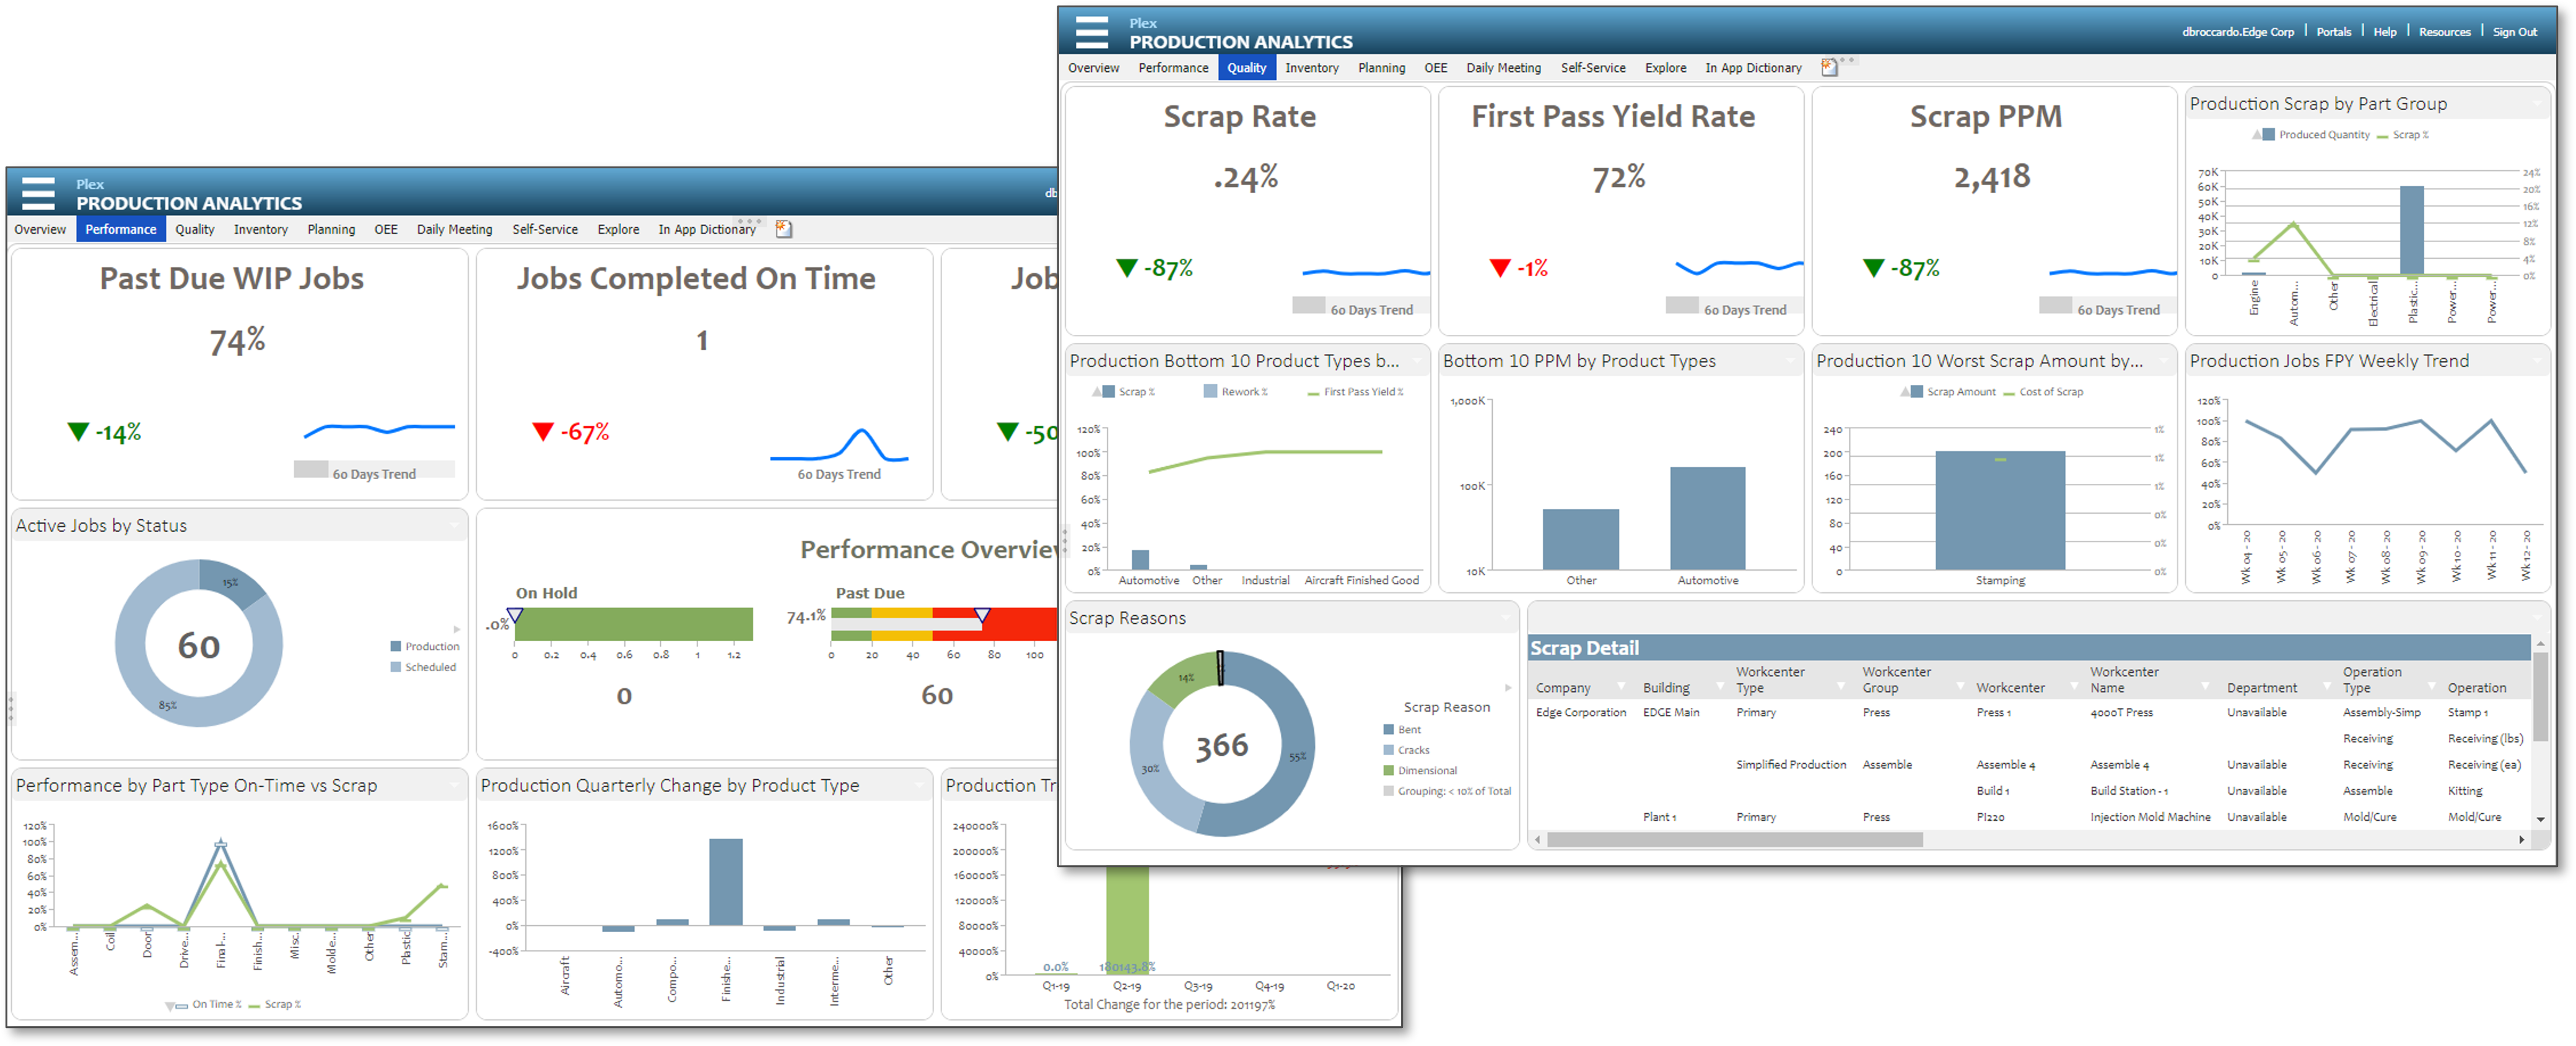Open the Daily Meeting tab in Performance window
2576x1046 pixels.
[x=454, y=230]
